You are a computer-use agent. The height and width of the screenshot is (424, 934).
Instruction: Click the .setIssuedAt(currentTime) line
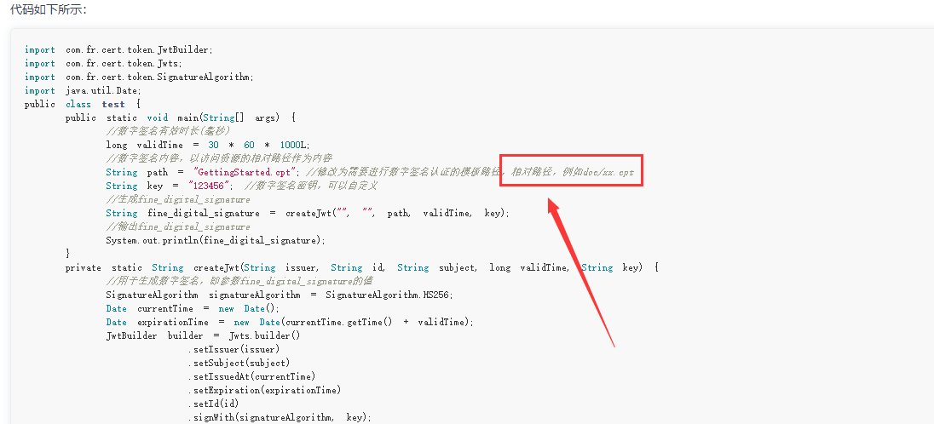(x=252, y=376)
